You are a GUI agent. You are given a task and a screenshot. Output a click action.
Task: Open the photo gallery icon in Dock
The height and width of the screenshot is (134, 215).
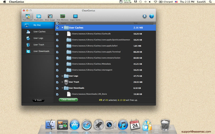tap(62, 125)
